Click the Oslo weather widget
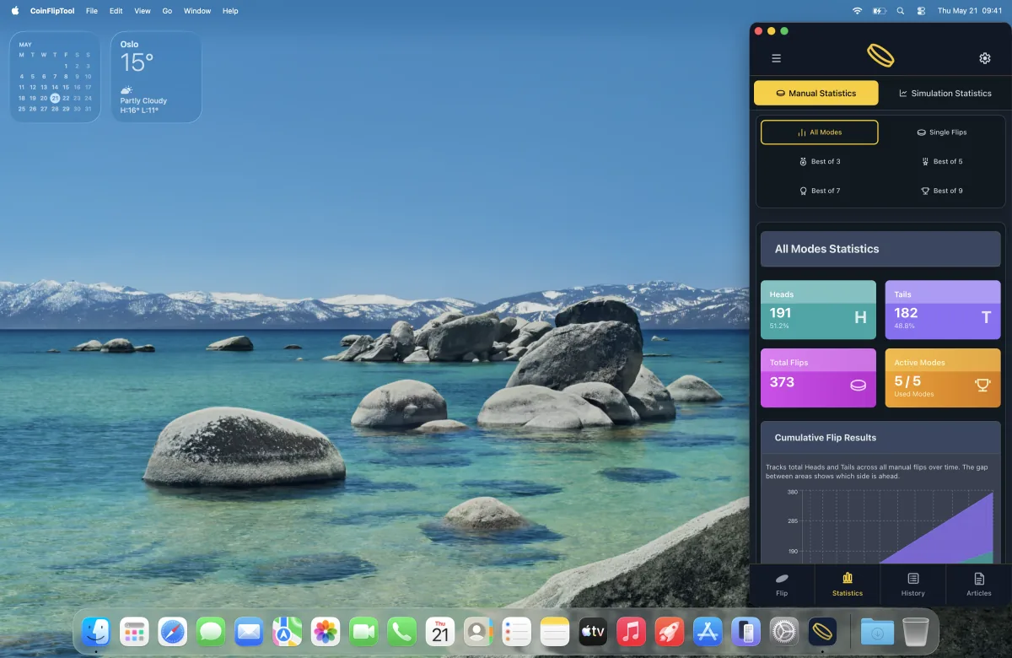The height and width of the screenshot is (658, 1012). click(x=156, y=77)
